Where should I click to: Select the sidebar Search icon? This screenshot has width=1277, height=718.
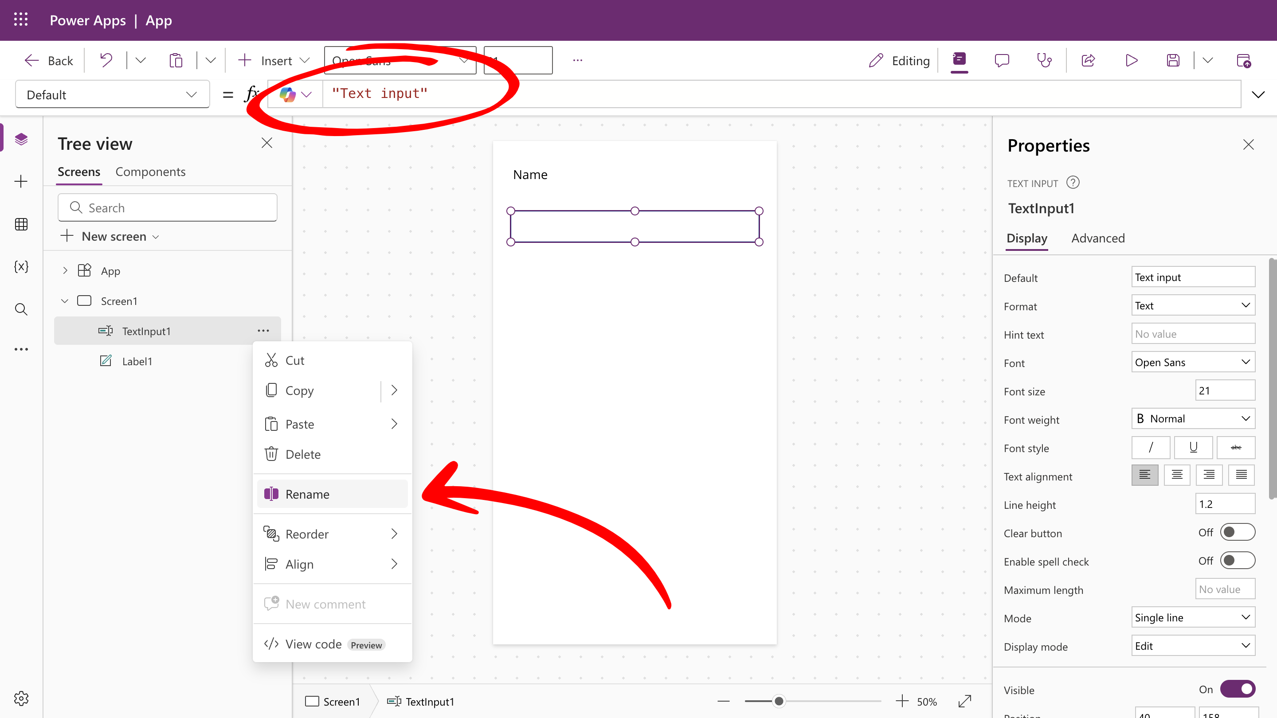pyautogui.click(x=21, y=309)
